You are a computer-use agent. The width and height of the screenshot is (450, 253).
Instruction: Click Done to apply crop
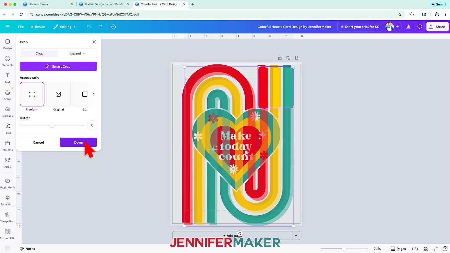[78, 142]
